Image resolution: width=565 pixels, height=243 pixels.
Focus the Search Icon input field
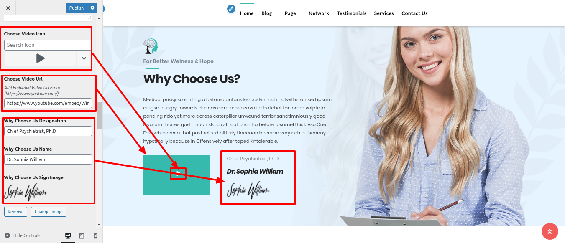pyautogui.click(x=48, y=45)
